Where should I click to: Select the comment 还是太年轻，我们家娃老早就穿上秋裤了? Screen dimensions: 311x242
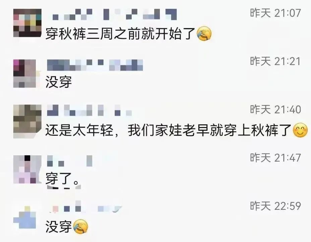pos(168,130)
